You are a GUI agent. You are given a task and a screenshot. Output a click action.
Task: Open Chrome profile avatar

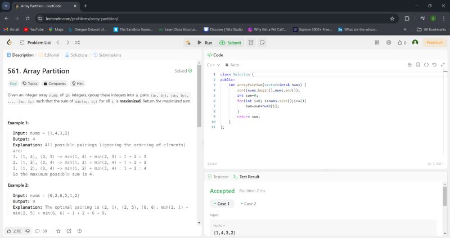[x=433, y=19]
